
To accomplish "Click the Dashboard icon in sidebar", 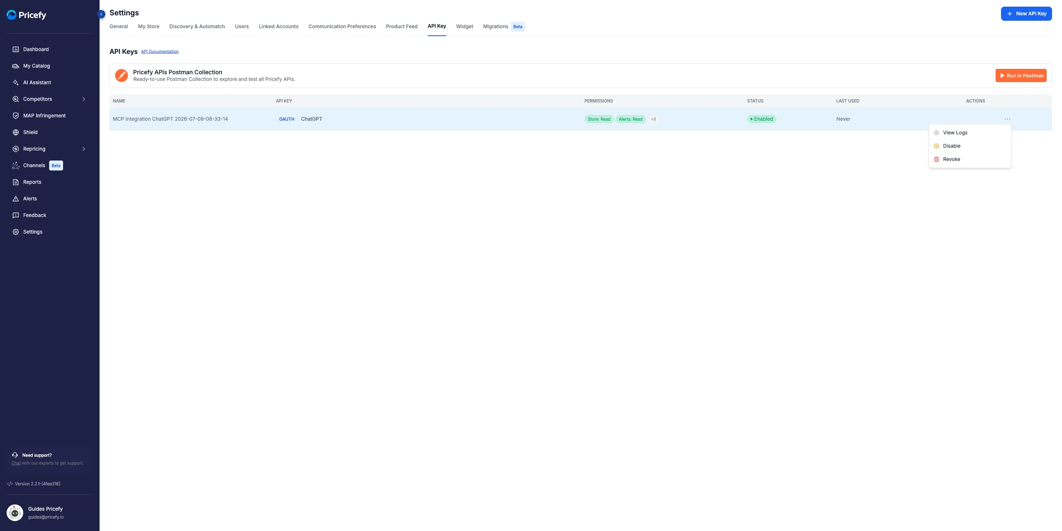I will pos(16,49).
